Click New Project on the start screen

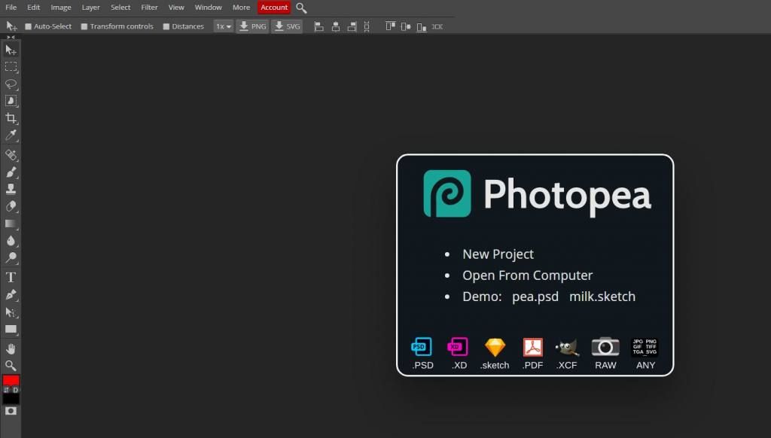point(498,254)
